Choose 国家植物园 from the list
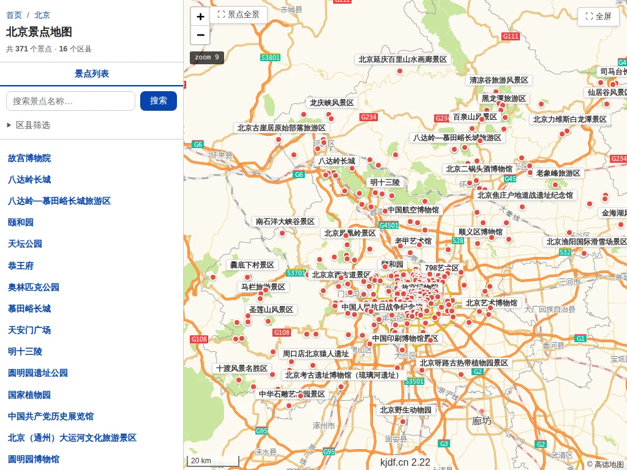This screenshot has width=627, height=470. tap(29, 395)
